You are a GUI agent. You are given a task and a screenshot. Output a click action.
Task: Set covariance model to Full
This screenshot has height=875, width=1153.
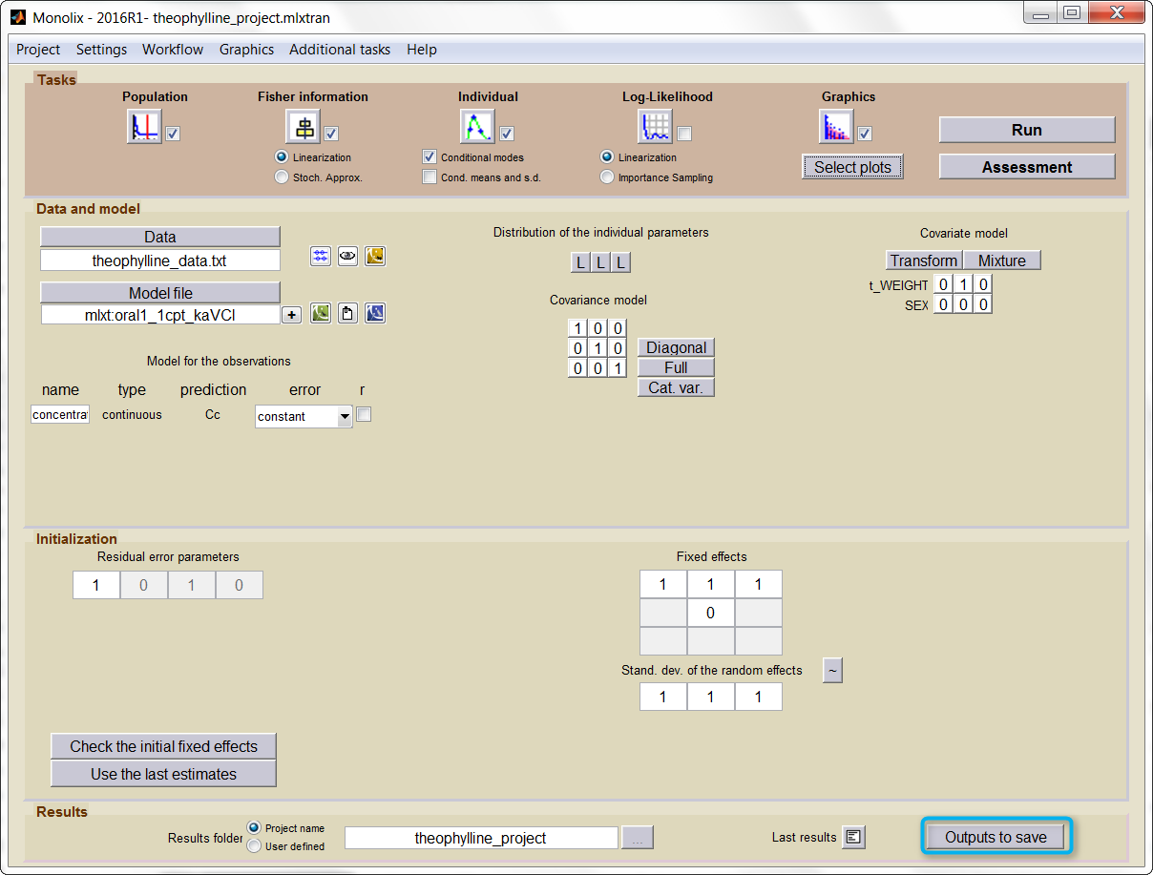[x=677, y=367]
